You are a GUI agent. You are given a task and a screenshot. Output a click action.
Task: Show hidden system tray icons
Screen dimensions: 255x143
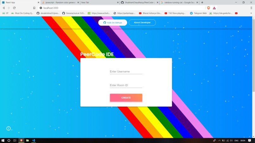(219, 140)
